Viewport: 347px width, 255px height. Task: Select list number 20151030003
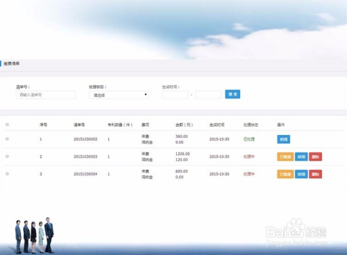coord(85,157)
